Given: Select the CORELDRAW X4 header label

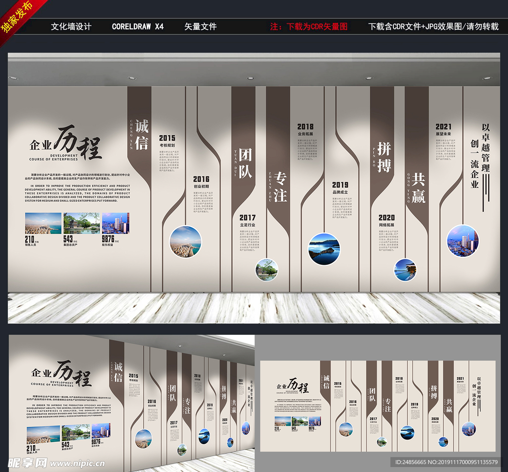Looking at the screenshot, I should tap(137, 26).
